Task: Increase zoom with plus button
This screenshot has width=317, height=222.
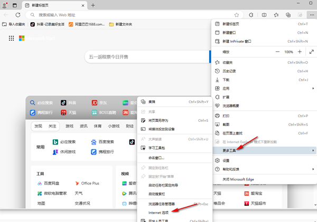Action: (x=300, y=52)
